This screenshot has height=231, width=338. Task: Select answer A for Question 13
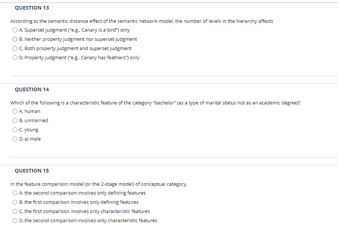pyautogui.click(x=15, y=30)
